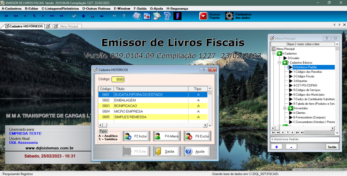Open the C-Listagens/Relatórios menu

click(61, 8)
